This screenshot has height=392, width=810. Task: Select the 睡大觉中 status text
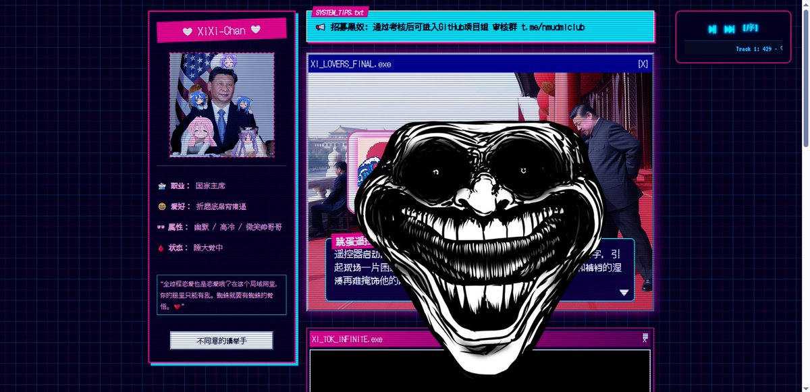coord(208,248)
